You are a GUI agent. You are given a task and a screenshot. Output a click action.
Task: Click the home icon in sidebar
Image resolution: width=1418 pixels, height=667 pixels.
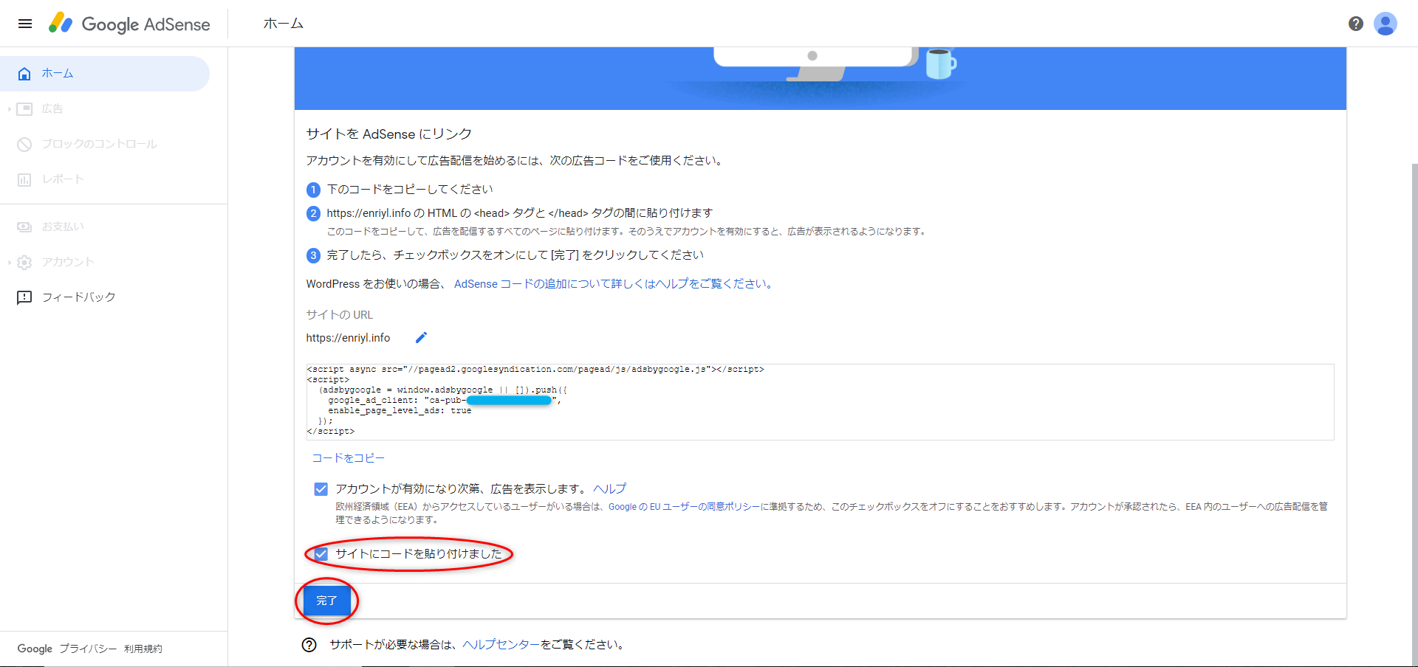point(24,74)
